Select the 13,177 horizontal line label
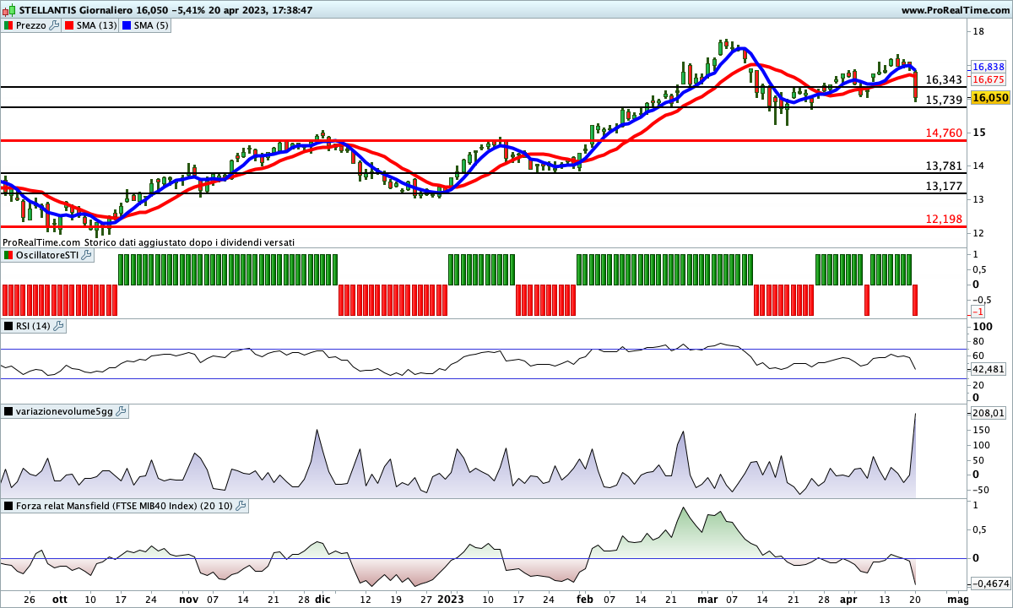 click(944, 186)
